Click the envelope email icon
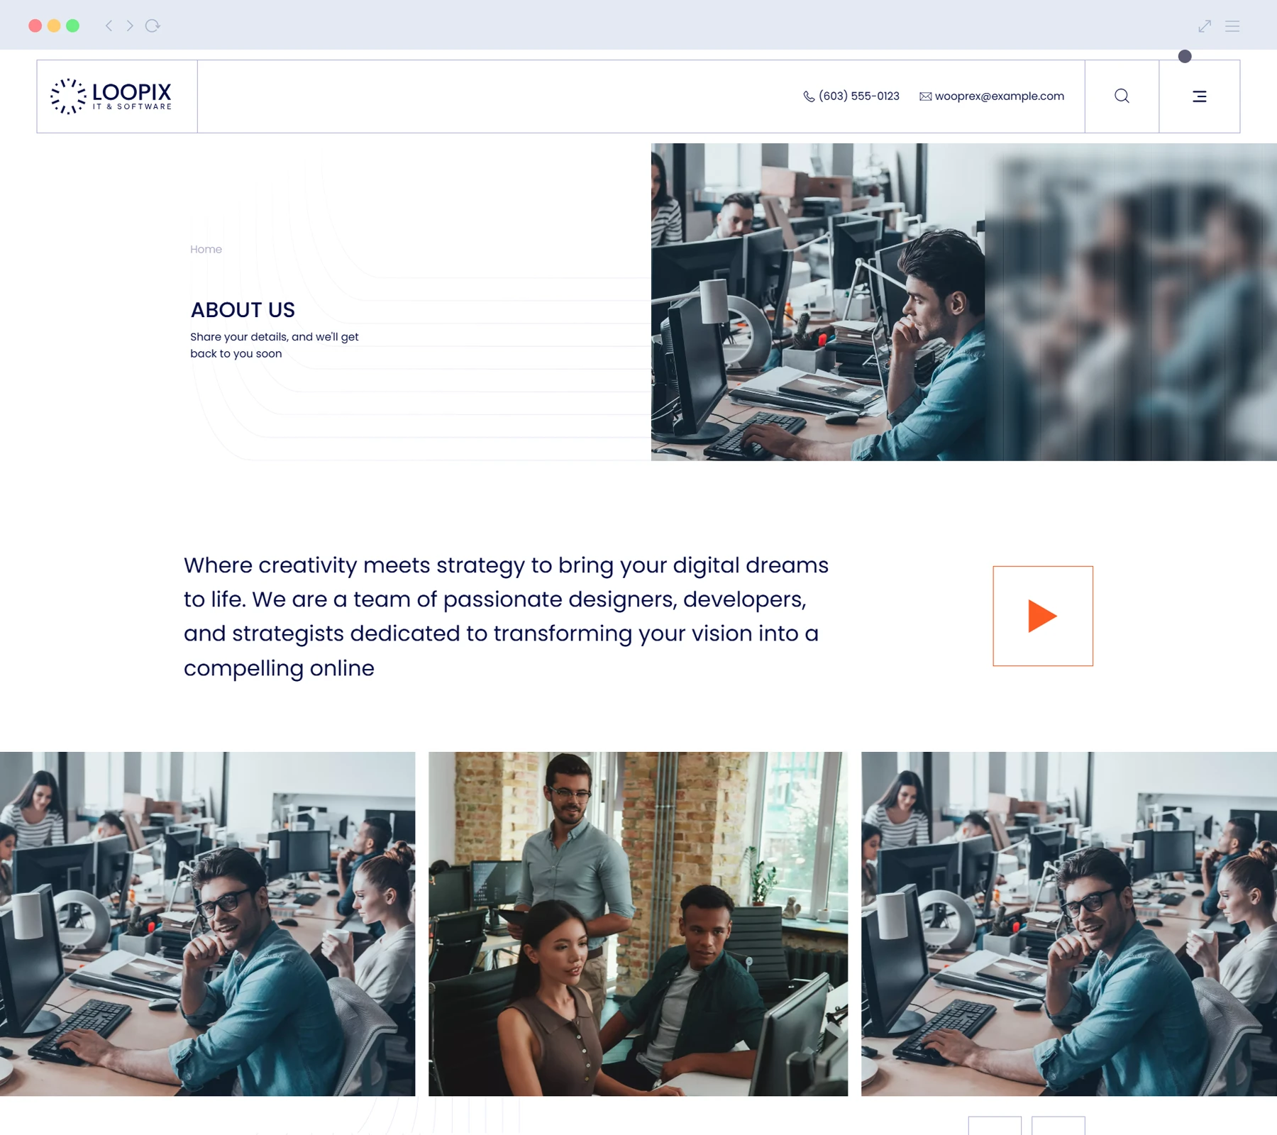Viewport: 1277px width, 1135px height. (925, 96)
